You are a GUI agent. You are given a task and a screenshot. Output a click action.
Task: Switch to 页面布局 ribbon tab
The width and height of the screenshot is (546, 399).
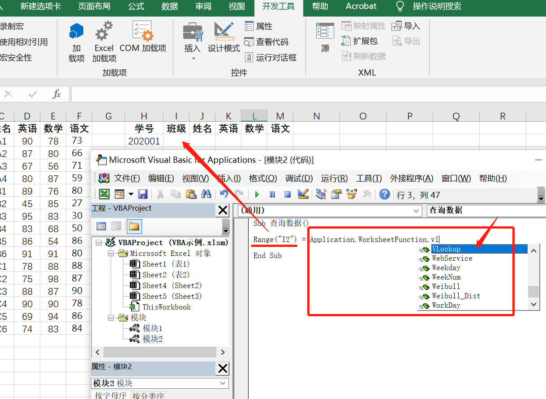(x=94, y=6)
